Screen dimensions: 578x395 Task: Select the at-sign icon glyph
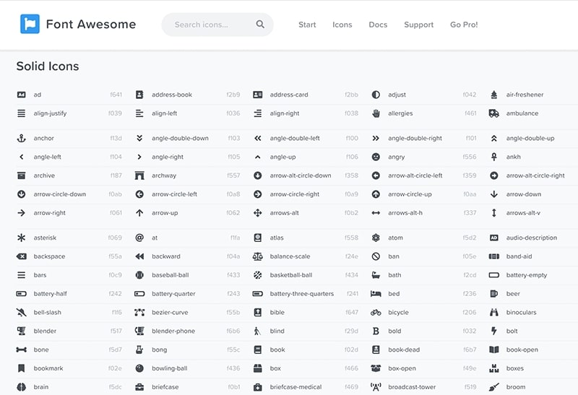click(x=139, y=238)
